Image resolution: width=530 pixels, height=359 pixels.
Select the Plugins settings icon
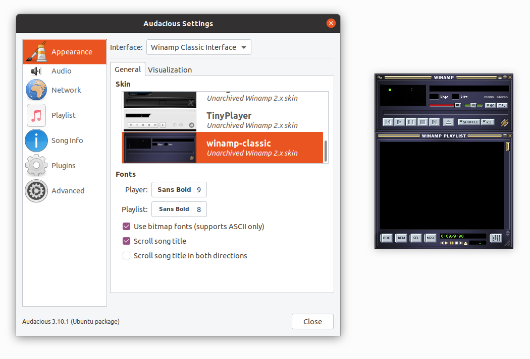(64, 165)
